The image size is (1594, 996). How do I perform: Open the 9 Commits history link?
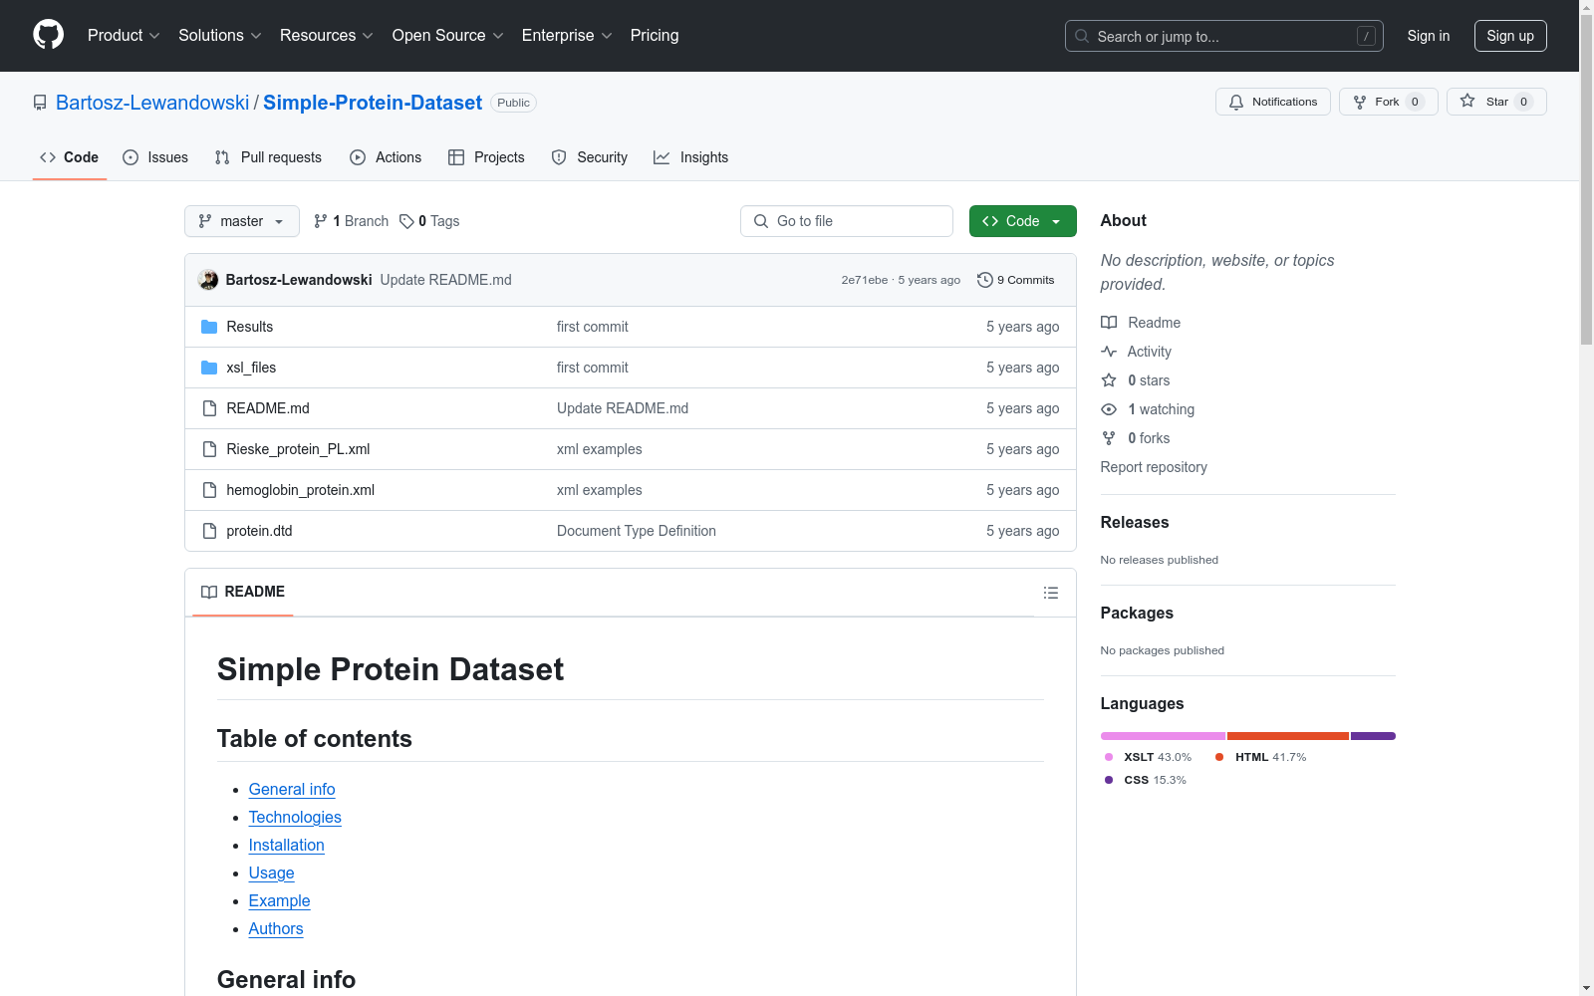1016,280
